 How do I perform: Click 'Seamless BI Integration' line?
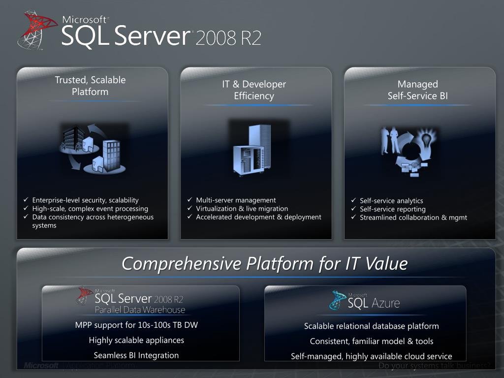tap(136, 355)
